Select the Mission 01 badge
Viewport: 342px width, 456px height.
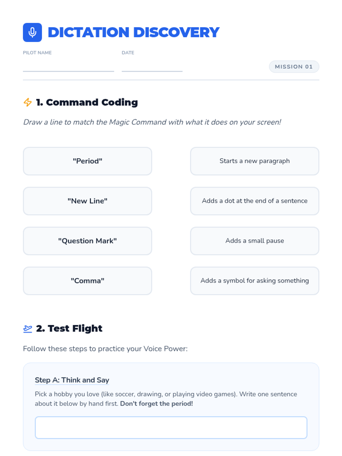(x=294, y=67)
